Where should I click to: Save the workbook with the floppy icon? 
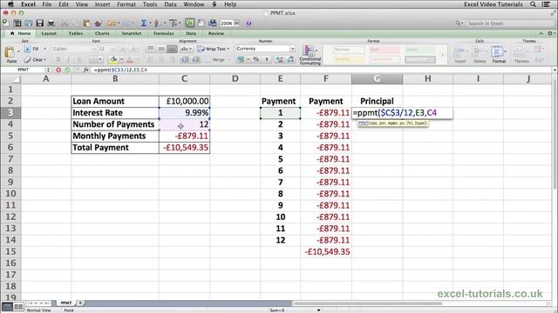point(39,23)
